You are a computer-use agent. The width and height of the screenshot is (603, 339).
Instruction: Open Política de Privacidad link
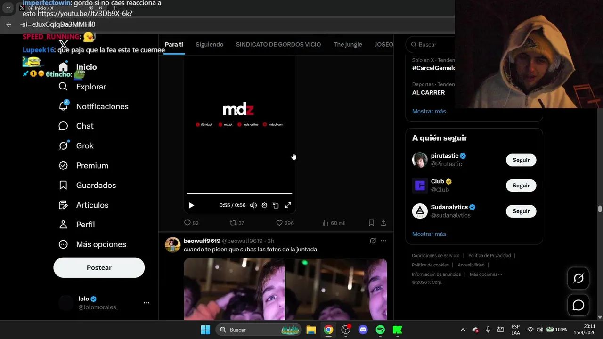[489, 256]
